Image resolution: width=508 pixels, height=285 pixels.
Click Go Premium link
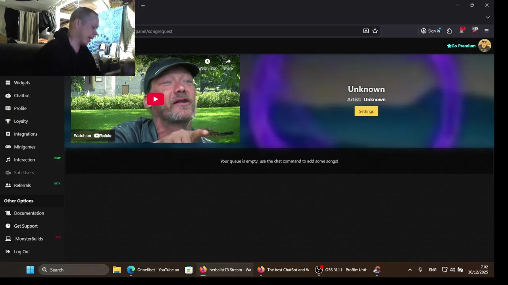pos(461,46)
